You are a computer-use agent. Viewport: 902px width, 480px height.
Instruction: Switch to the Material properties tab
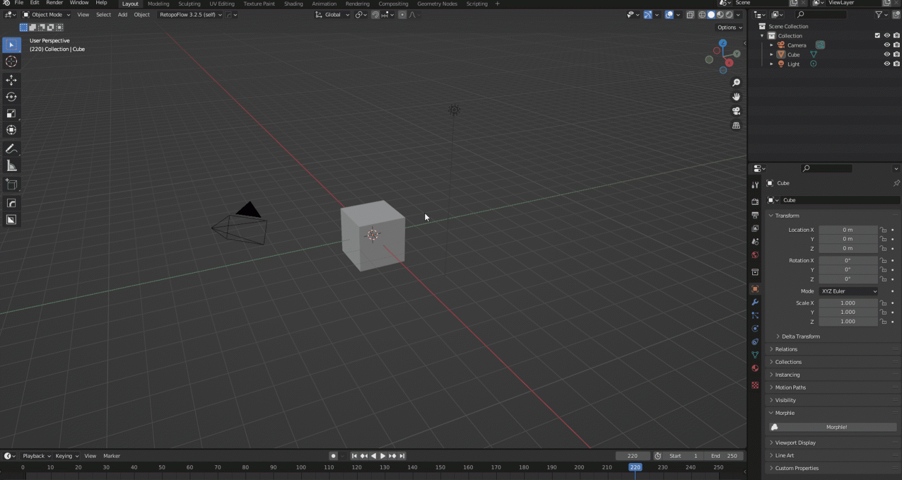[755, 368]
